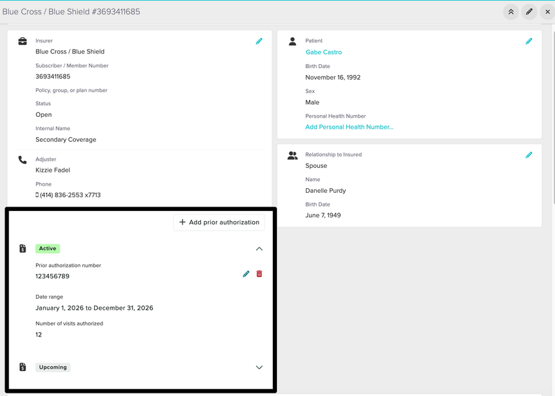
Task: Click the header pencil edit button
Action: [529, 12]
